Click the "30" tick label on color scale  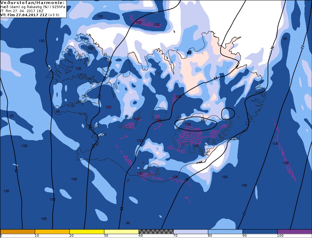tap(106, 236)
